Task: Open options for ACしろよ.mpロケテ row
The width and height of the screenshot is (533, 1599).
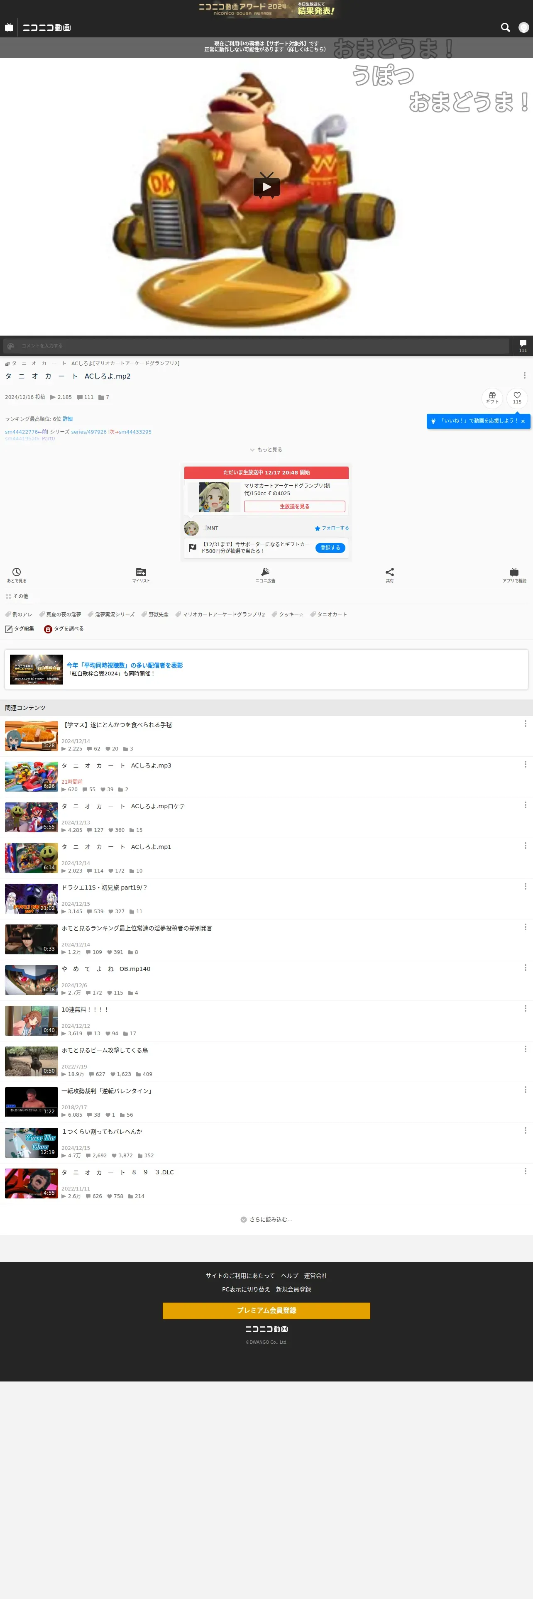Action: coord(525,805)
